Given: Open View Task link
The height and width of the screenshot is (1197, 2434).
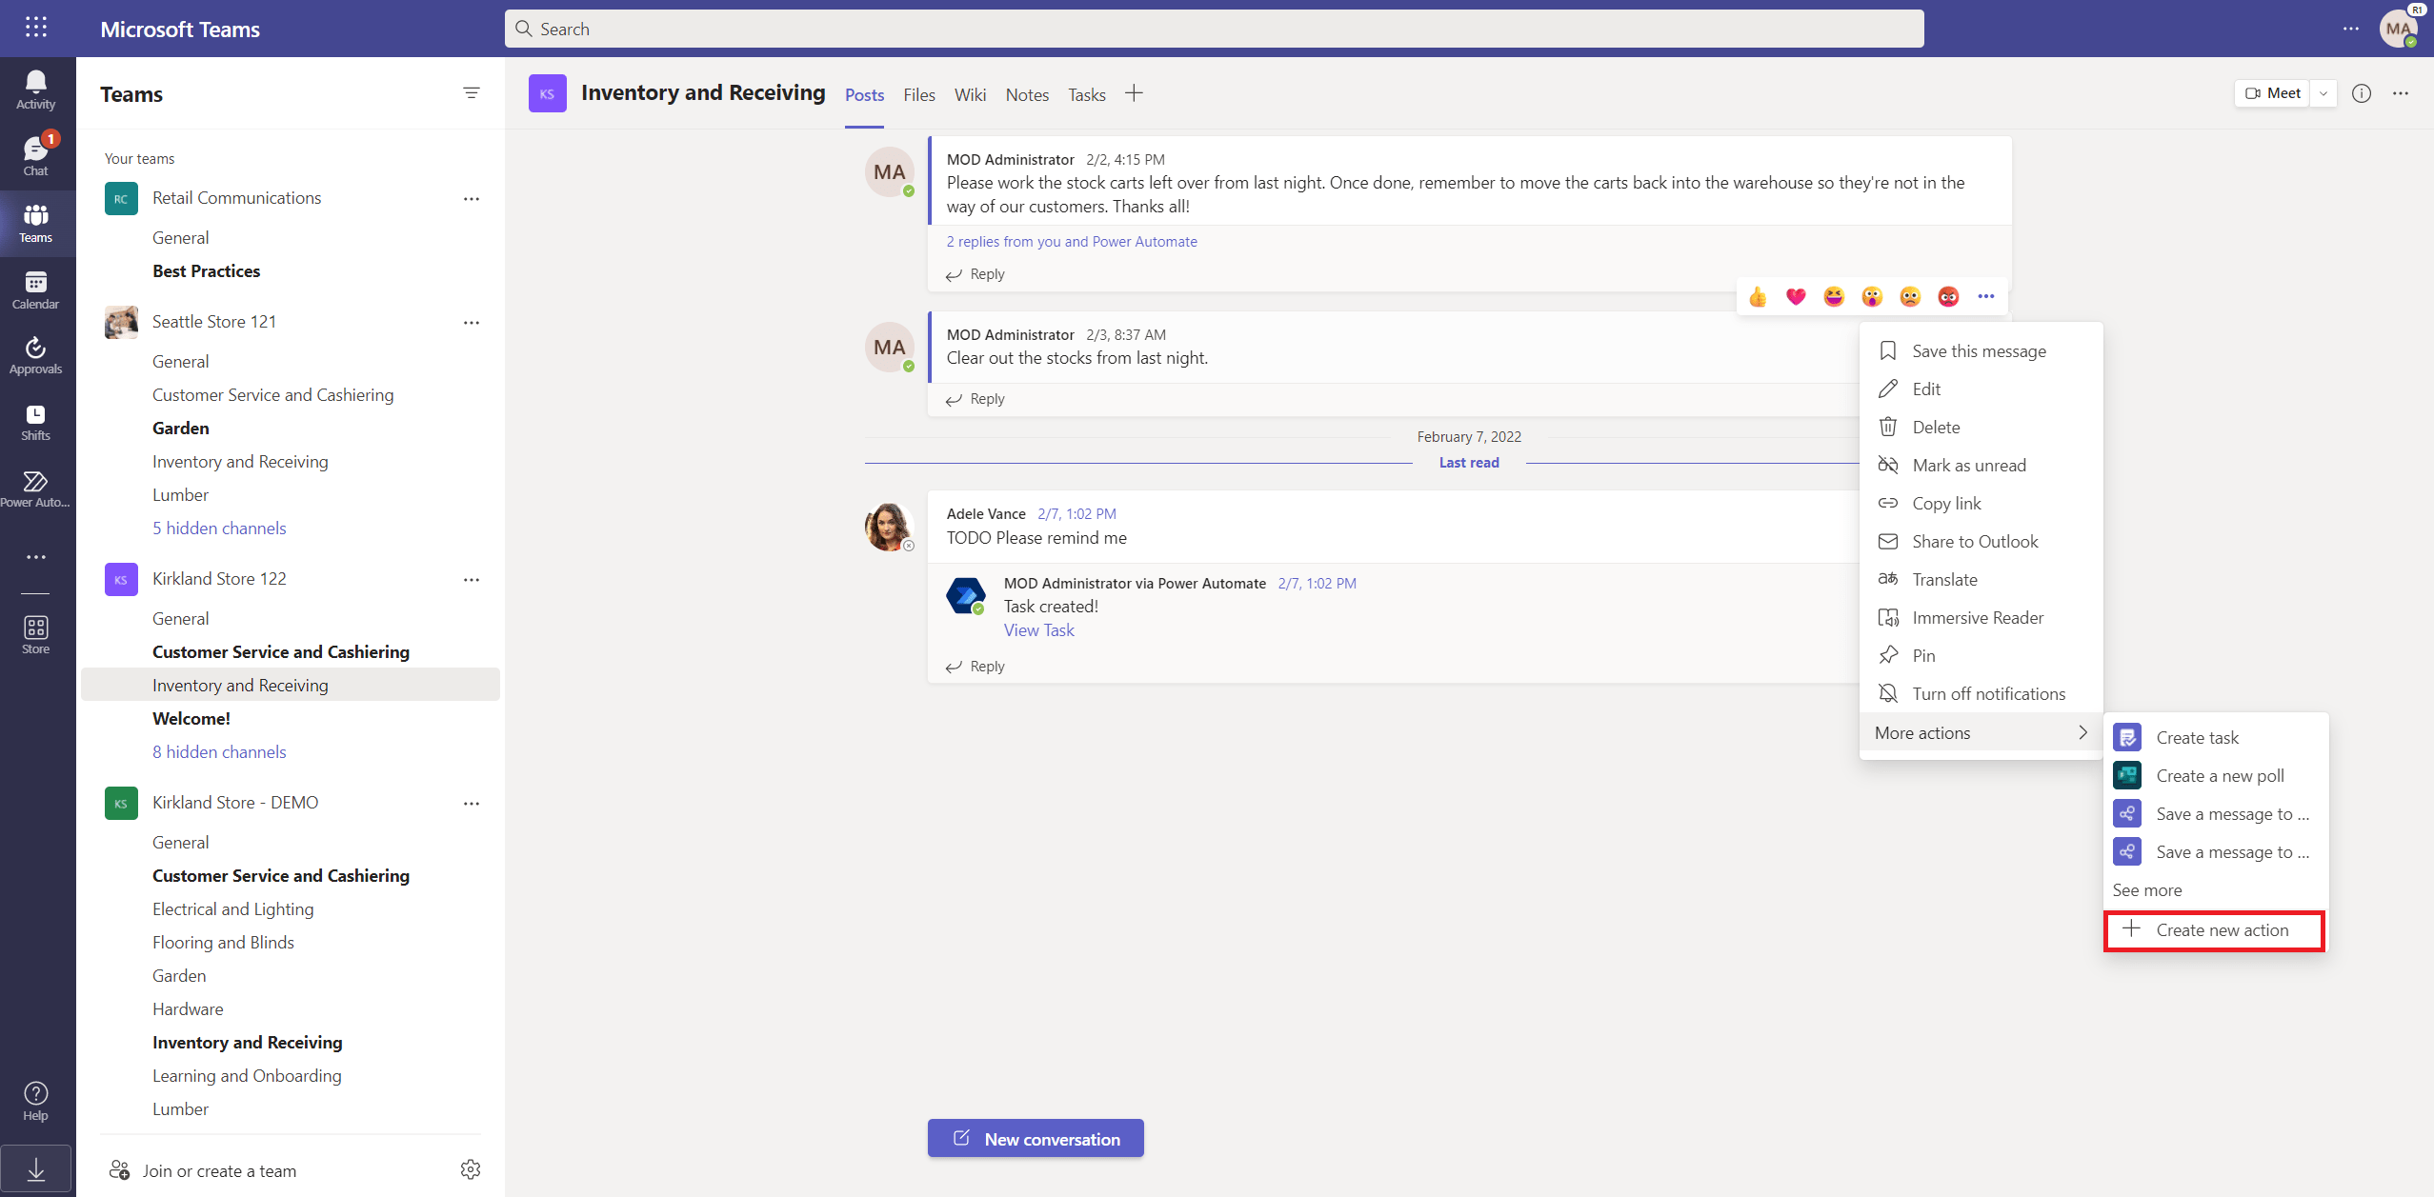Looking at the screenshot, I should tap(1037, 629).
